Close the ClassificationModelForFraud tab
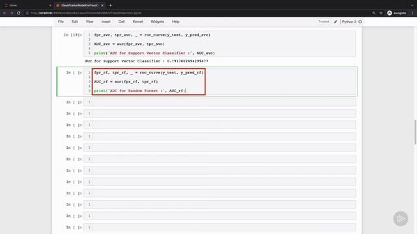Image resolution: width=417 pixels, height=234 pixels. [x=102, y=5]
